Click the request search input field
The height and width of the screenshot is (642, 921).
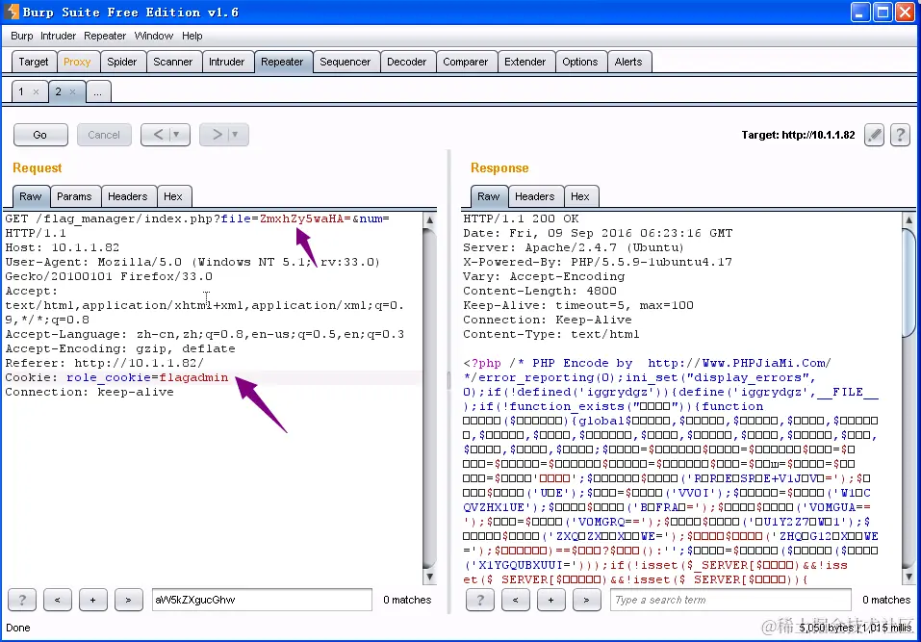262,600
